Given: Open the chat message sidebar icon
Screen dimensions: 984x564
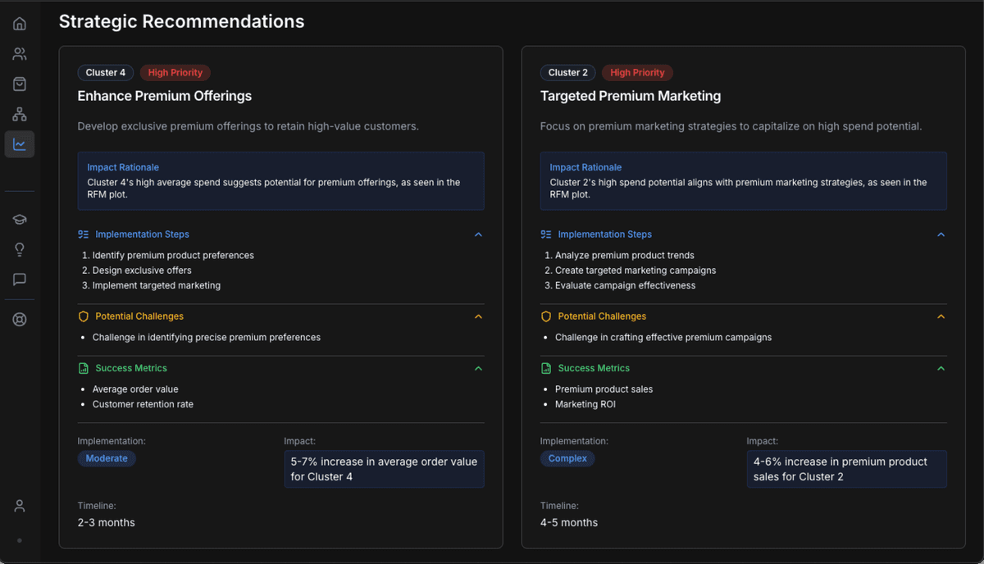Looking at the screenshot, I should pyautogui.click(x=20, y=280).
